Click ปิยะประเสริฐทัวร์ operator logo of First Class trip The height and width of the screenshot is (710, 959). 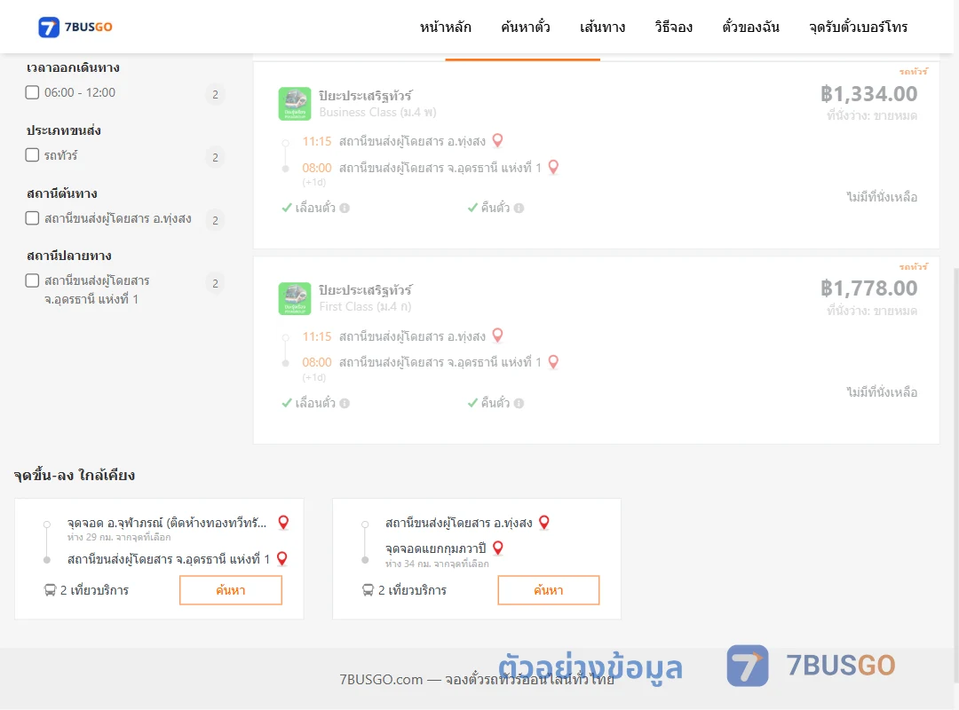[295, 298]
